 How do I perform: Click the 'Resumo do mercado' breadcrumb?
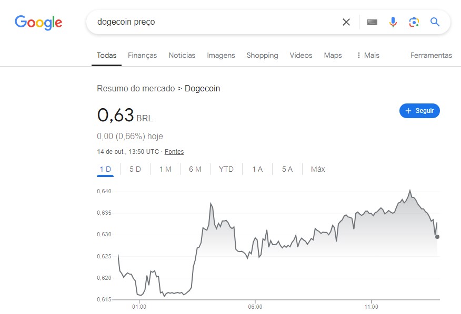136,88
